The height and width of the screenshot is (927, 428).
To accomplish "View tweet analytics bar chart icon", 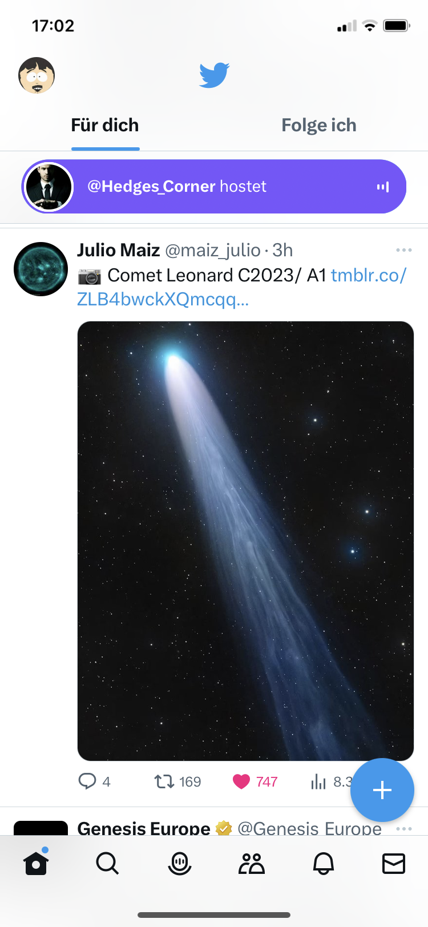I will click(x=318, y=781).
